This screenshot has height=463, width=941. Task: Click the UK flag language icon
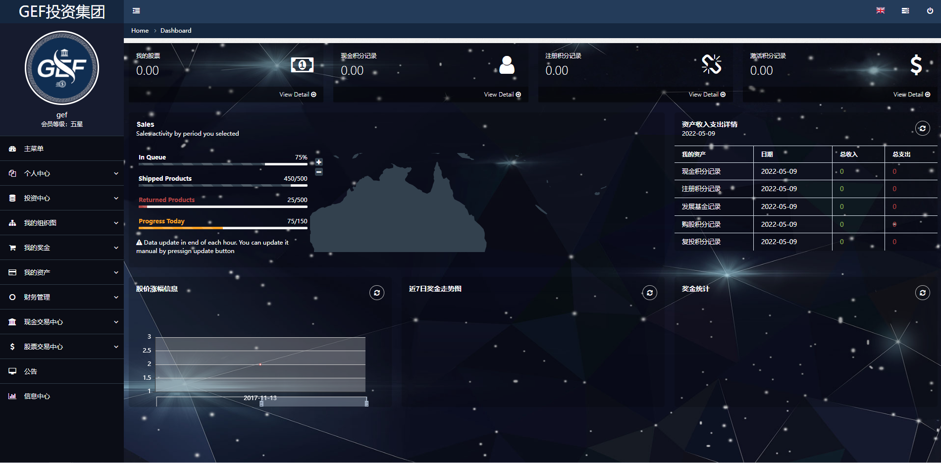[880, 11]
